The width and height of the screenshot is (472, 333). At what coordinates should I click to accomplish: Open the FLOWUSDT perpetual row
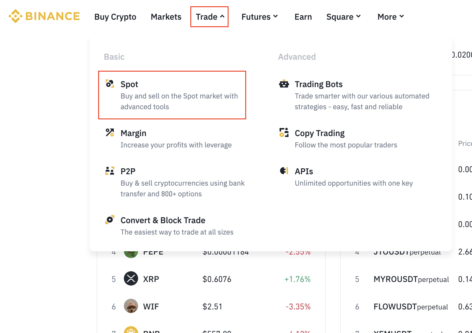pos(411,307)
